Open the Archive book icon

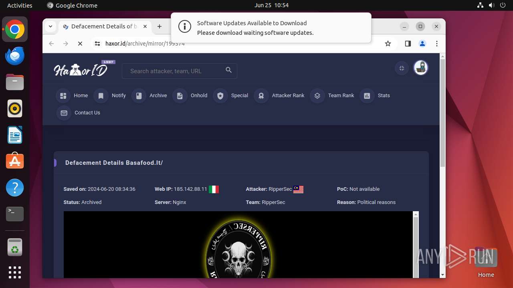[139, 96]
